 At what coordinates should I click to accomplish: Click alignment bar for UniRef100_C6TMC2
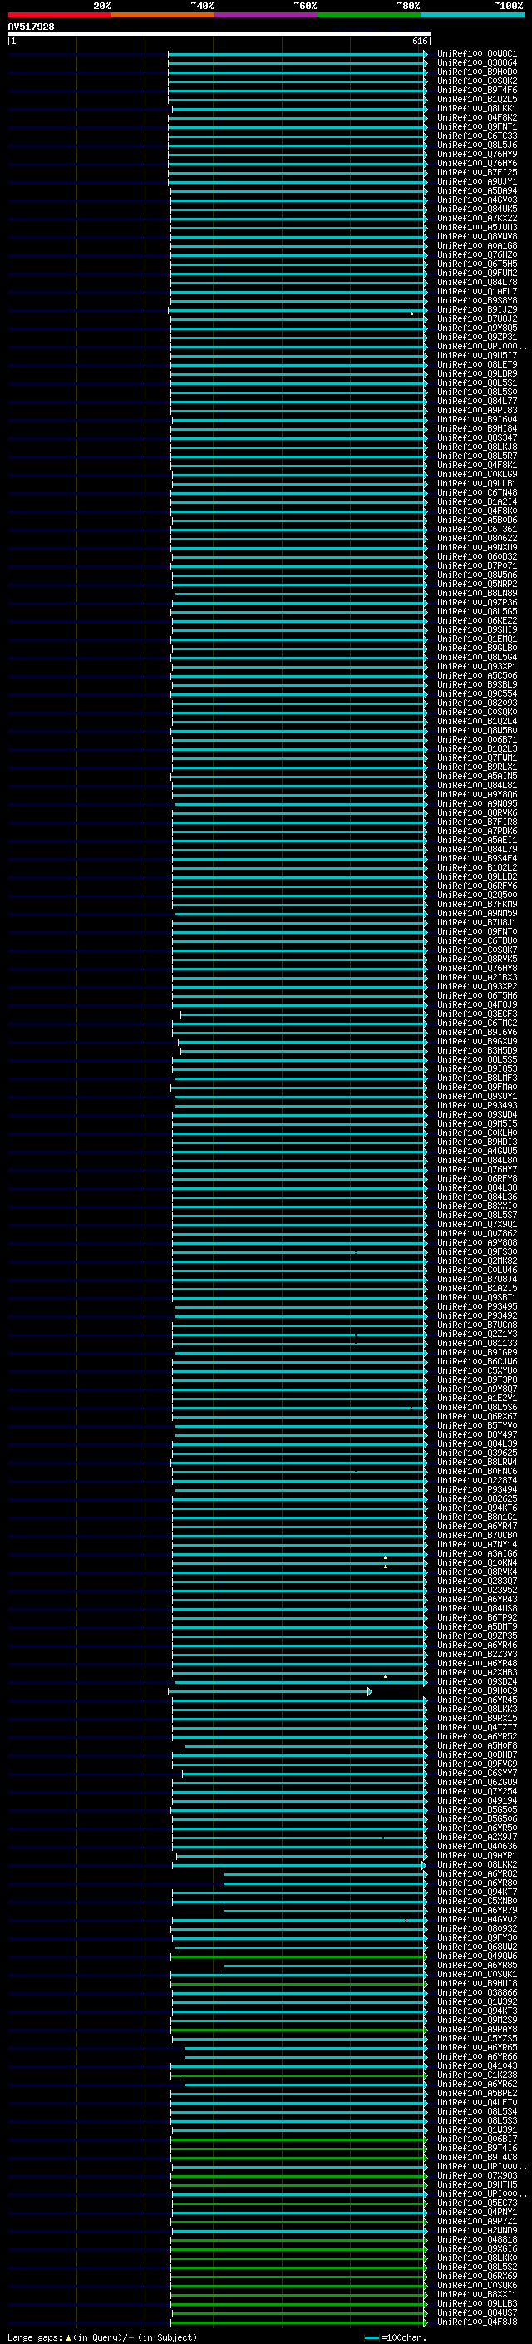click(x=299, y=1024)
